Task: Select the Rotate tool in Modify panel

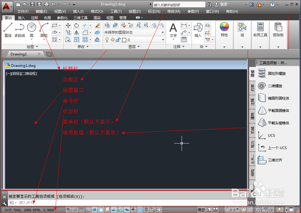Action: 76,25
